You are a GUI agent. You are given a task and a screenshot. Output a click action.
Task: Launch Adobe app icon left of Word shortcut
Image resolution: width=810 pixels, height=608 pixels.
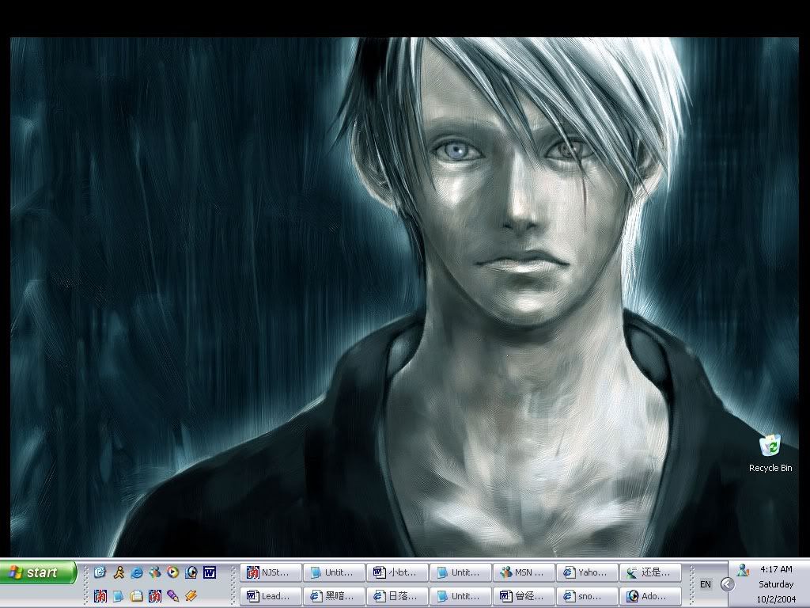(x=191, y=572)
